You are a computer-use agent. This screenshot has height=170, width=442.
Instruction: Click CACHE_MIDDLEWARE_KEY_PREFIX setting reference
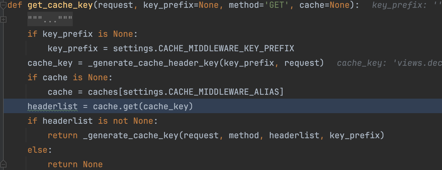coord(226,48)
